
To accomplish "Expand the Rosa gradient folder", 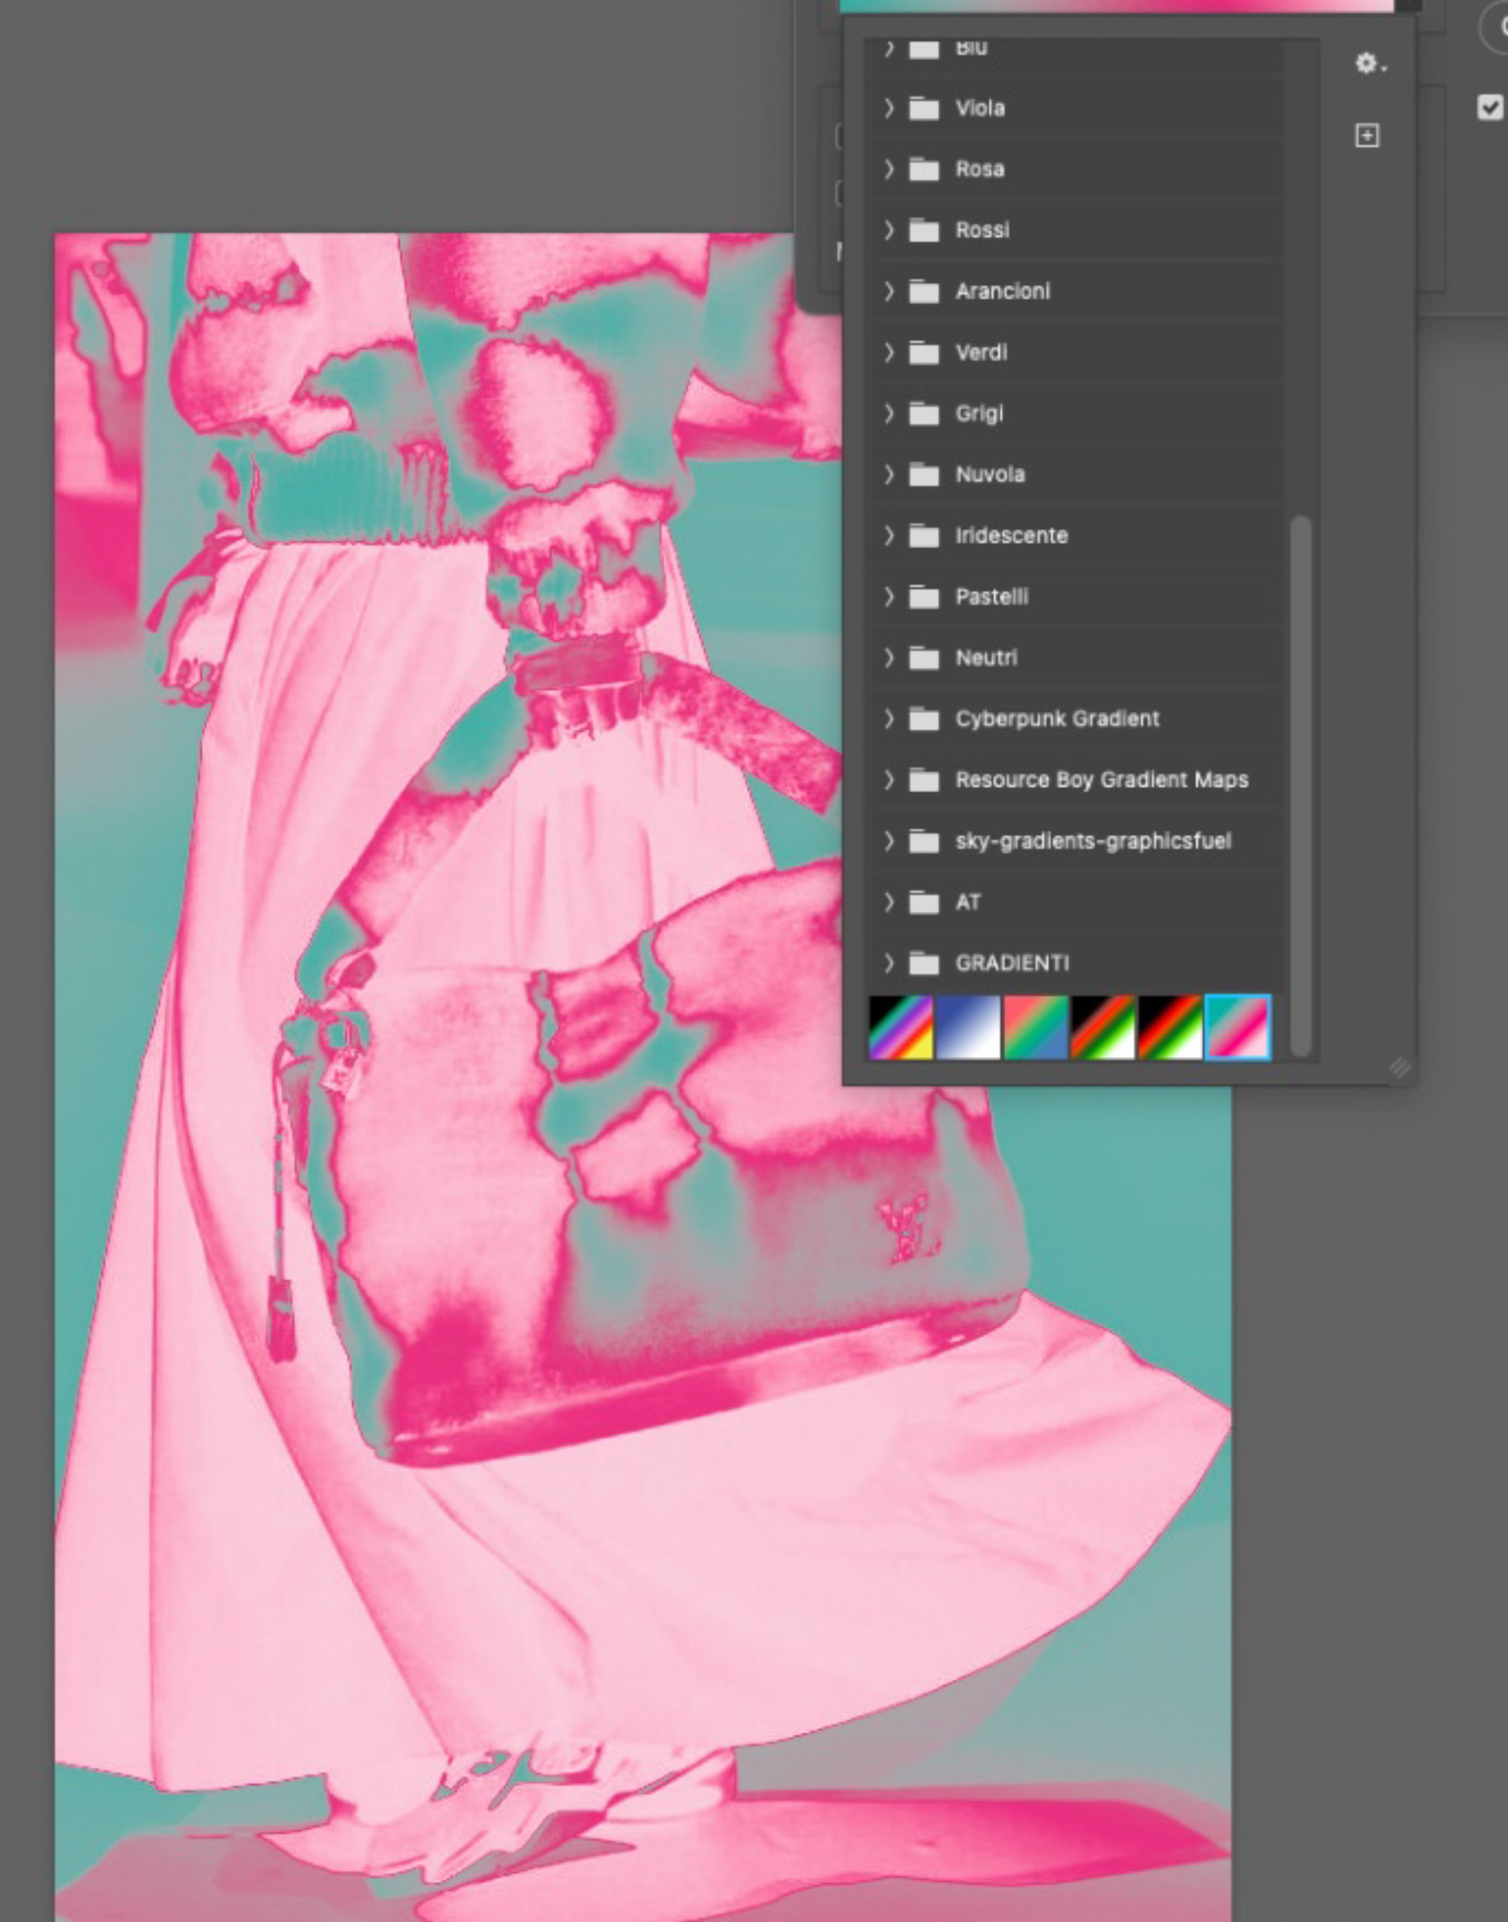I will (889, 169).
